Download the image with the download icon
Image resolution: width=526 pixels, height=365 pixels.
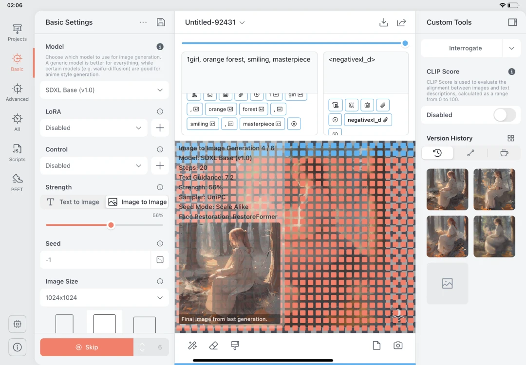383,22
